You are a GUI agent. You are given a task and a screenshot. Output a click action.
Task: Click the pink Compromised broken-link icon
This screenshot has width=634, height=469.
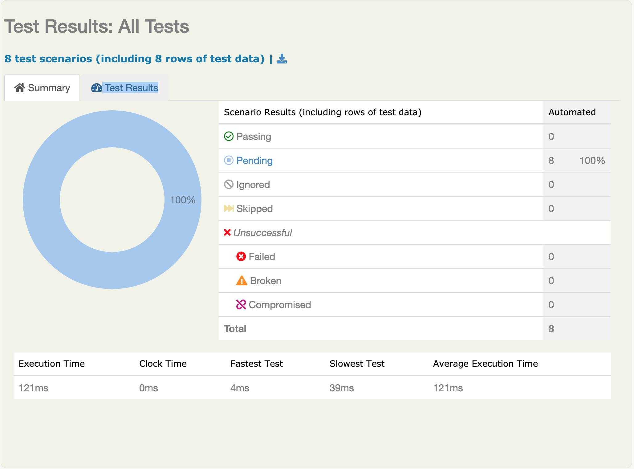[241, 304]
